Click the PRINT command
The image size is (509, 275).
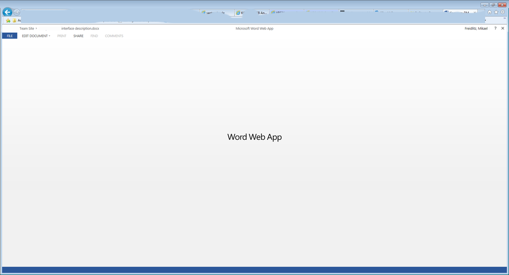pos(62,36)
